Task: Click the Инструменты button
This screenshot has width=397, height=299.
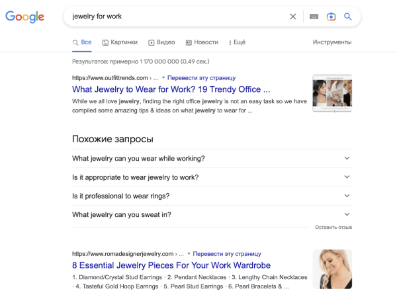Action: pos(331,42)
